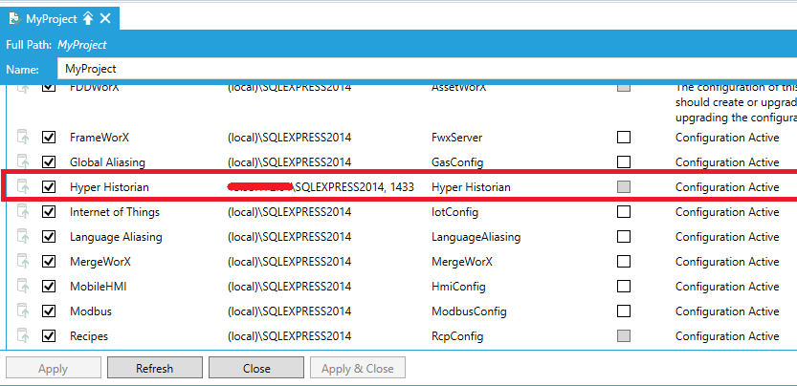Select the Internet of Things row name
Viewport: 797px width, 386px height.
click(x=115, y=212)
